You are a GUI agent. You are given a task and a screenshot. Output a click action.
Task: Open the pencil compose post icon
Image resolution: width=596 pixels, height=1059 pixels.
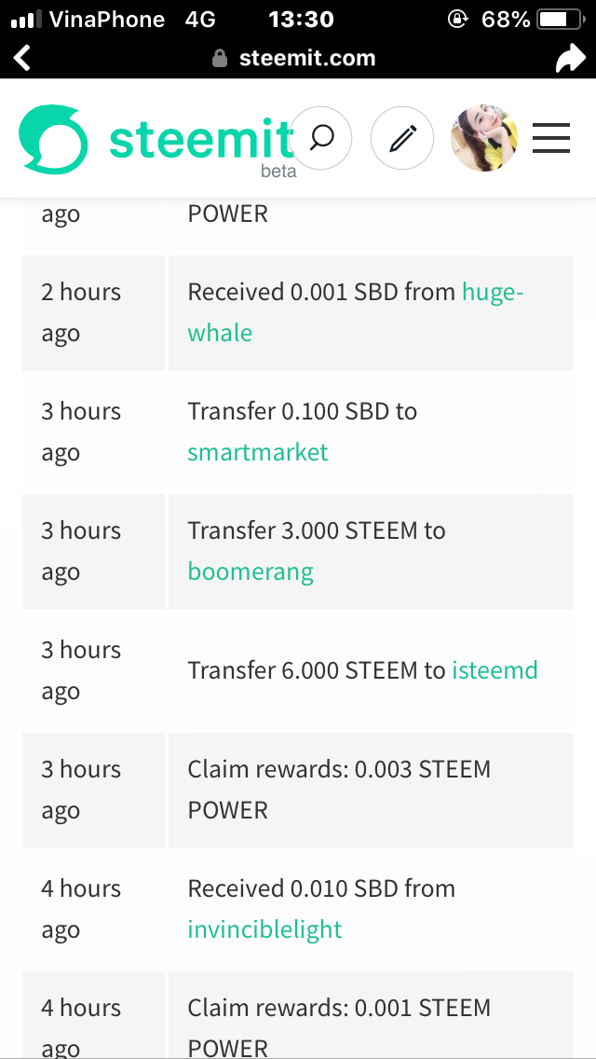[x=402, y=139]
